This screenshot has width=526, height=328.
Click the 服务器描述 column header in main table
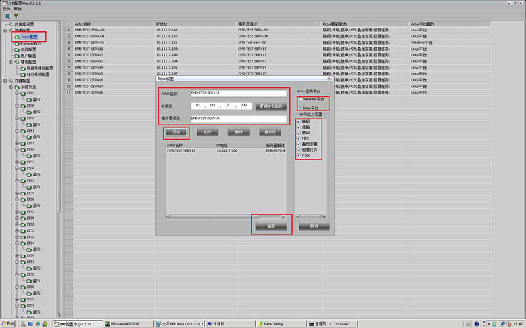(279, 24)
